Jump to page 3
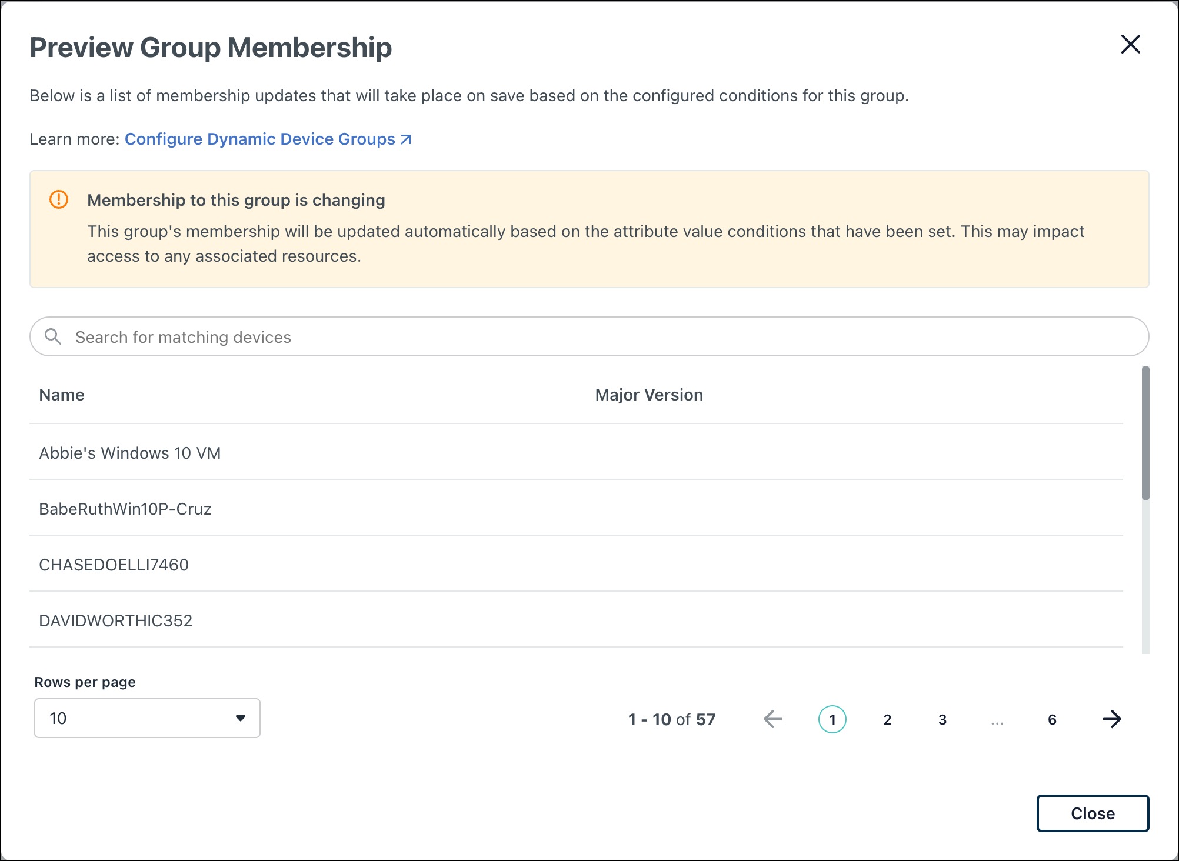The height and width of the screenshot is (861, 1179). pos(942,719)
